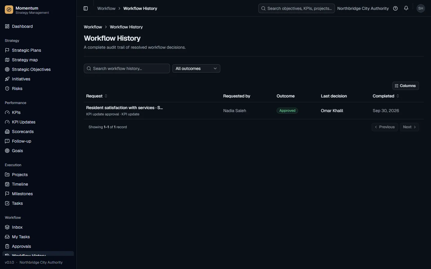431x269 pixels.
Task: Click the Initiatives rocket icon
Action: (x=7, y=79)
